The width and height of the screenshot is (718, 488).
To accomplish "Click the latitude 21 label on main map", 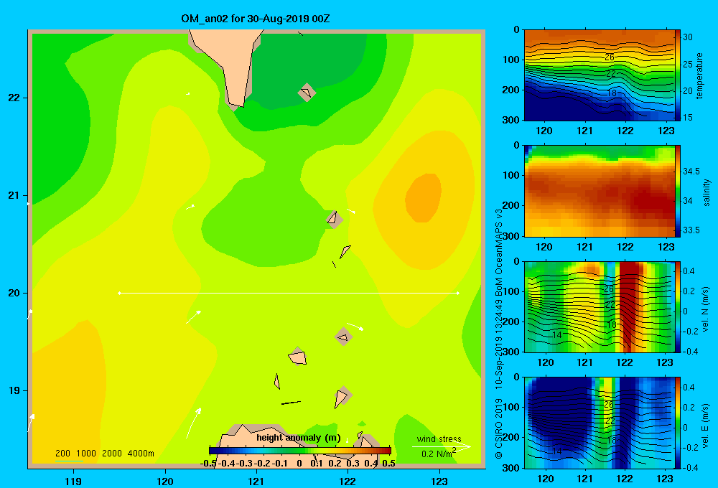I will coord(14,195).
